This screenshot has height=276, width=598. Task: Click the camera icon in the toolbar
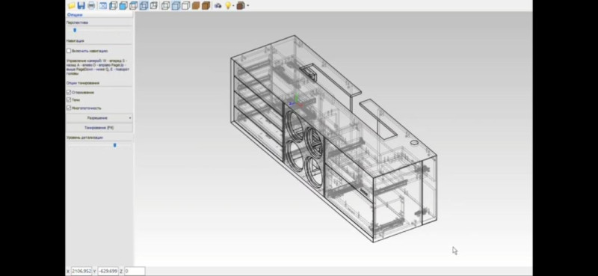coord(218,6)
